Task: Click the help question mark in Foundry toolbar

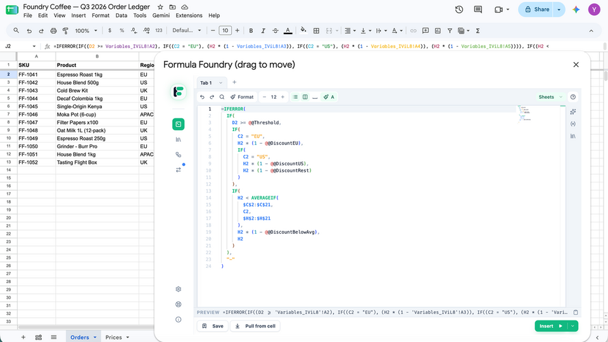Action: (x=573, y=97)
